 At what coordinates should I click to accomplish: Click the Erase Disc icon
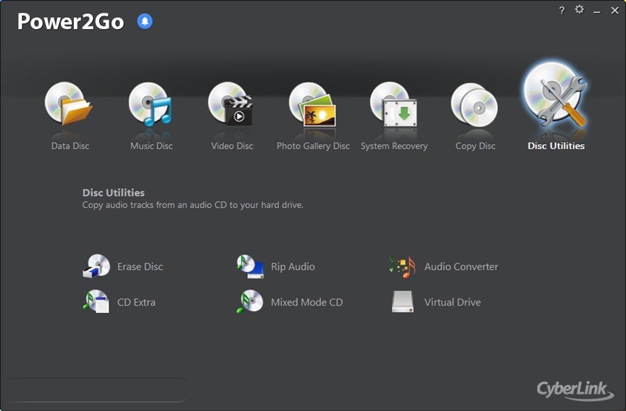(96, 265)
